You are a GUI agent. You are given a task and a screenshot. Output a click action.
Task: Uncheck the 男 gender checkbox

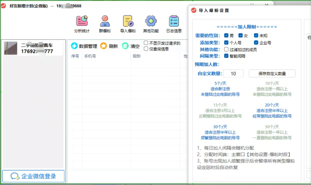pos(226,35)
